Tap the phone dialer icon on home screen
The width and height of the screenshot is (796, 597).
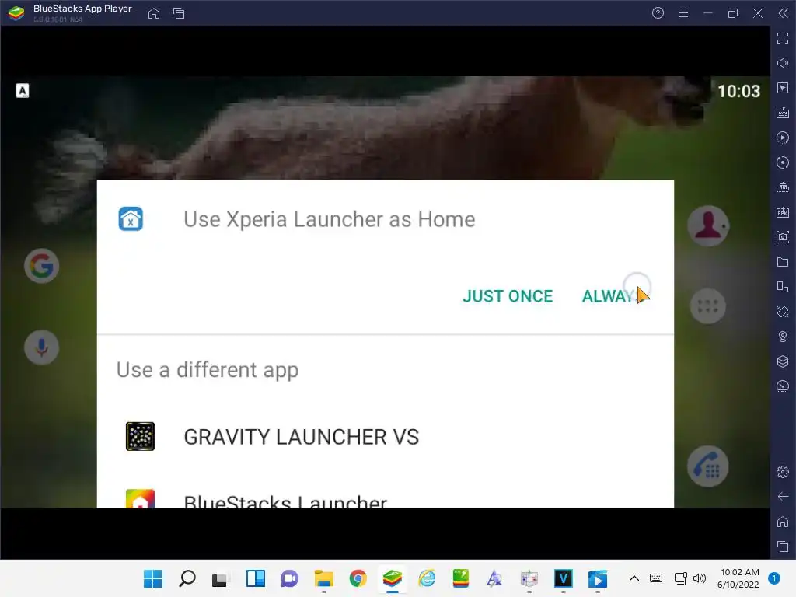pos(707,466)
